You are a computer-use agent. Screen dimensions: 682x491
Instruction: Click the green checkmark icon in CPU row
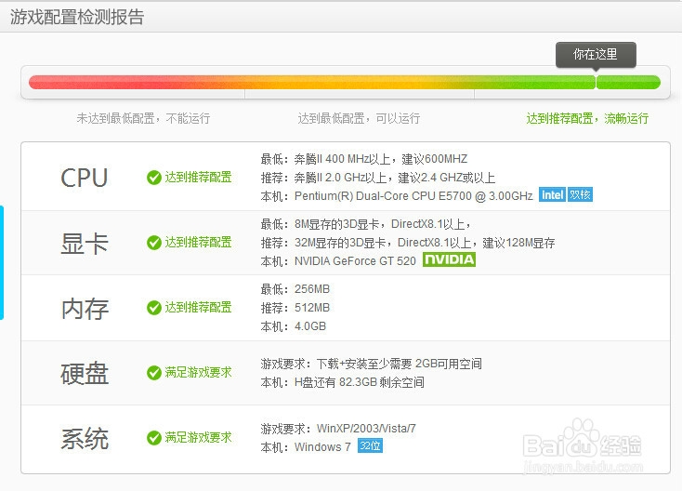pyautogui.click(x=154, y=178)
